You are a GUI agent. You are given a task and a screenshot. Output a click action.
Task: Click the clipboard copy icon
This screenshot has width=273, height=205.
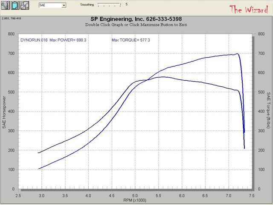[15, 5]
